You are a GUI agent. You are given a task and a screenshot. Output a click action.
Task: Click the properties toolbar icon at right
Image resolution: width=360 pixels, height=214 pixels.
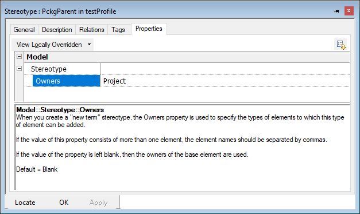point(340,45)
